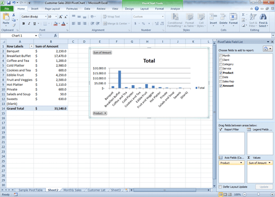Open Find & Select binoculars icon
The height and width of the screenshot is (197, 275).
(263, 17)
